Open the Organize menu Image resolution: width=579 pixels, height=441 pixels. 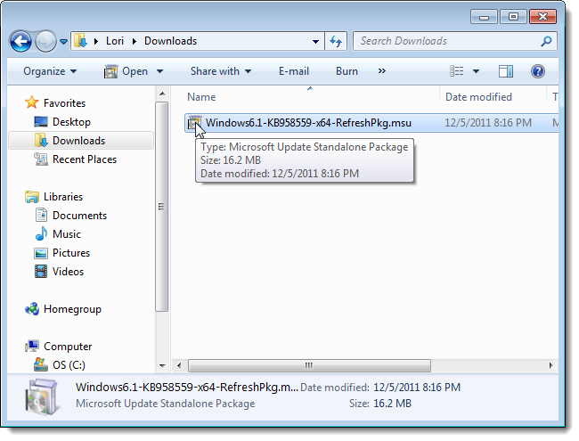[x=50, y=71]
